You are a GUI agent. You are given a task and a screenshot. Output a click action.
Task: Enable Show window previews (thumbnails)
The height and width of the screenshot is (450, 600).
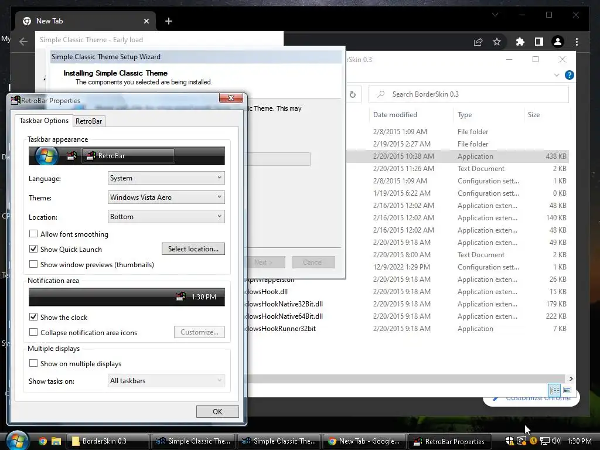tap(33, 264)
